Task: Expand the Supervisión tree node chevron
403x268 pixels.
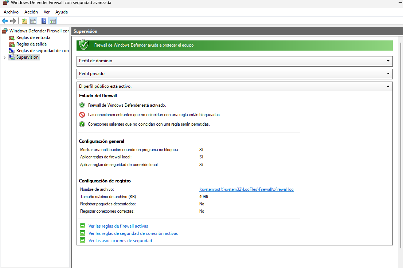Action: (x=4, y=58)
